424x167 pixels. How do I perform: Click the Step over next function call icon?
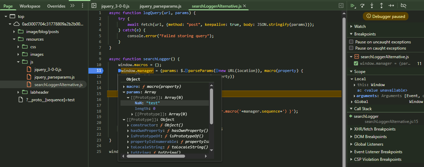coord(362,6)
